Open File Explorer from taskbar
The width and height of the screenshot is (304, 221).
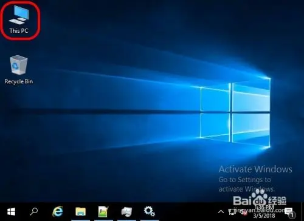[x=81, y=212]
